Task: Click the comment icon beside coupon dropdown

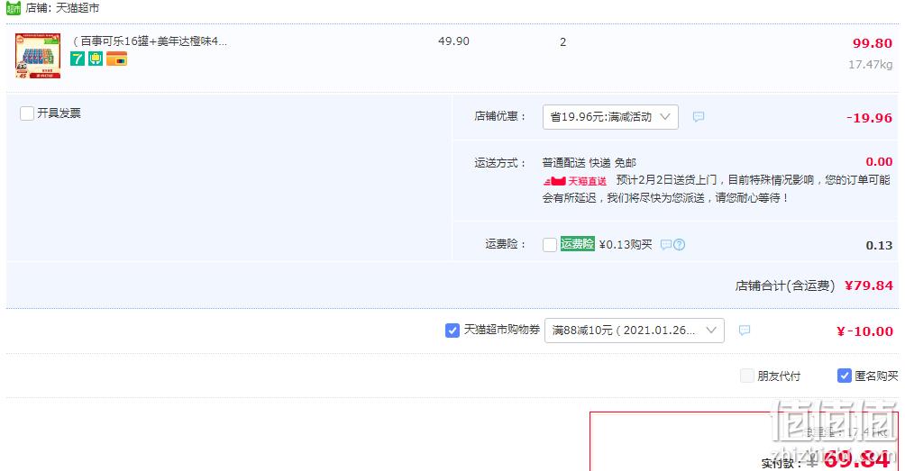Action: coord(745,331)
